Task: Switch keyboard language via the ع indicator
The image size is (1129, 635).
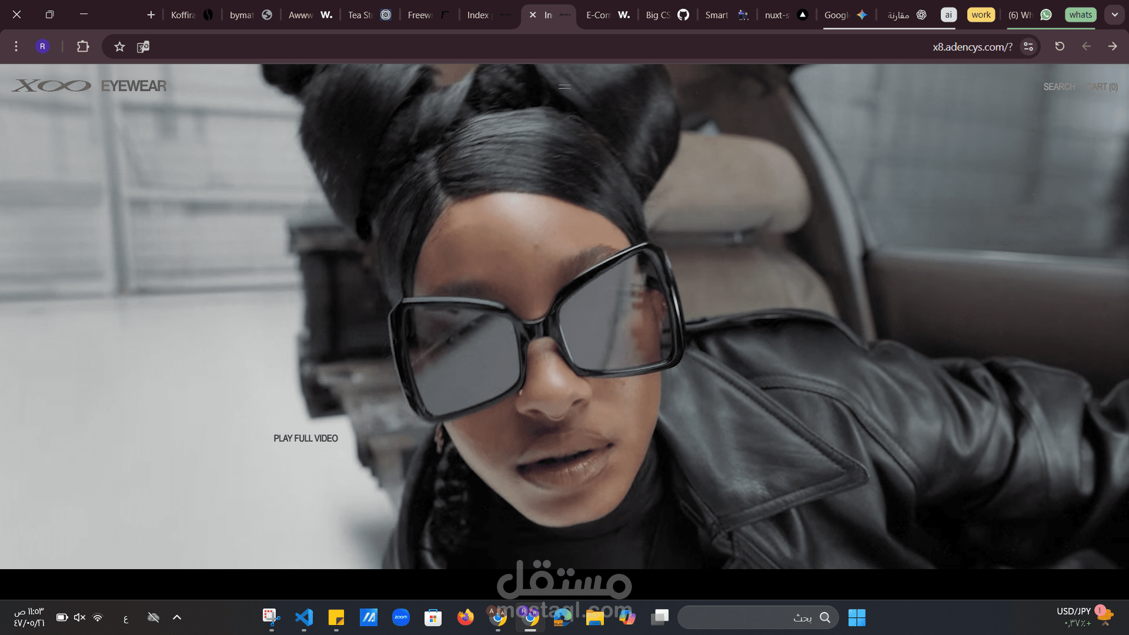Action: [x=126, y=618]
